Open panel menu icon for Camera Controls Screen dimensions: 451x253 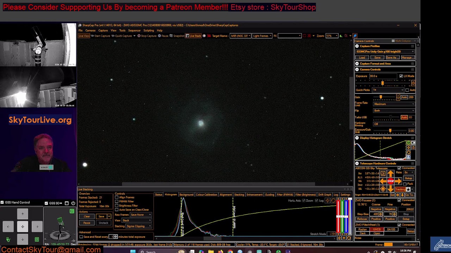[413, 69]
